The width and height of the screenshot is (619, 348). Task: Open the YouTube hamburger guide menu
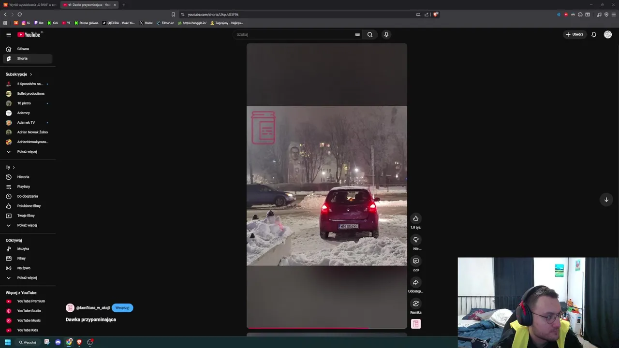(x=8, y=34)
